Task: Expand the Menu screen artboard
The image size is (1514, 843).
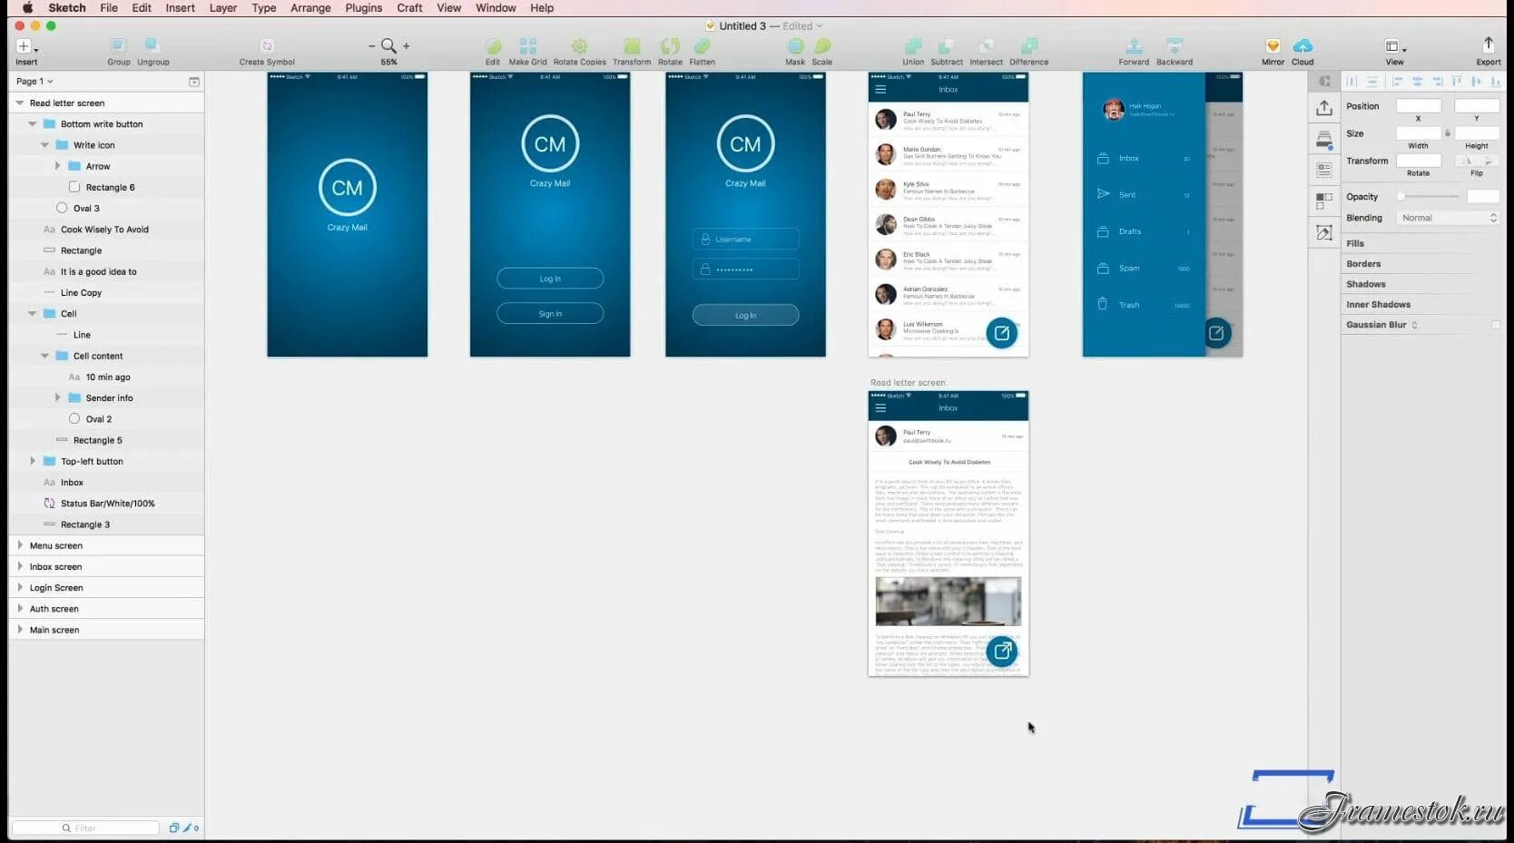Action: pyautogui.click(x=20, y=545)
